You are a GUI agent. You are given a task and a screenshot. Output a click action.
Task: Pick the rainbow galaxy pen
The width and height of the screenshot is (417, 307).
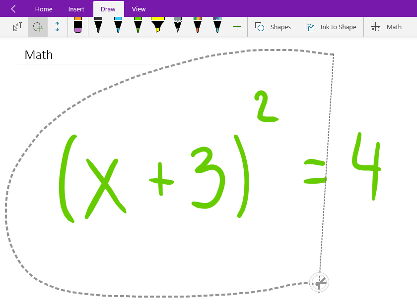198,26
